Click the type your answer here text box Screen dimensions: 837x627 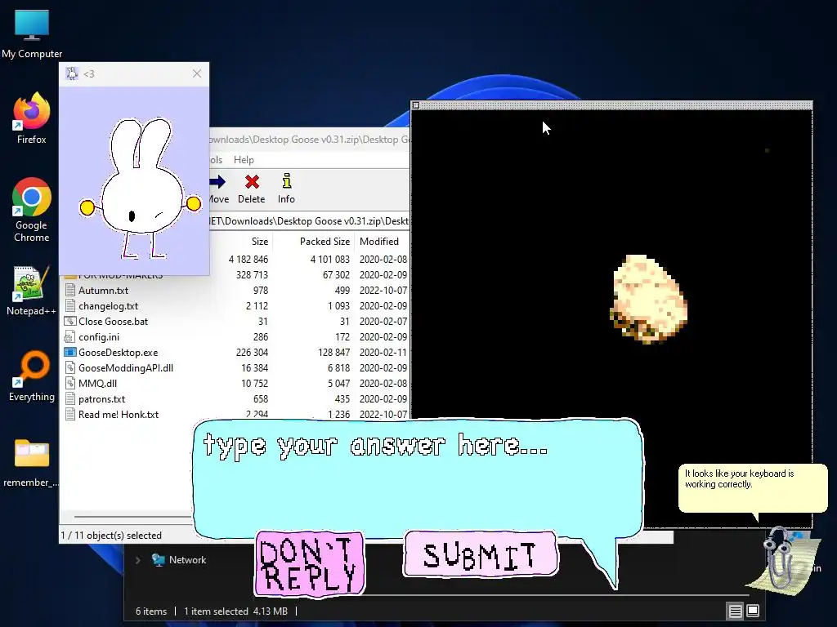(x=418, y=477)
